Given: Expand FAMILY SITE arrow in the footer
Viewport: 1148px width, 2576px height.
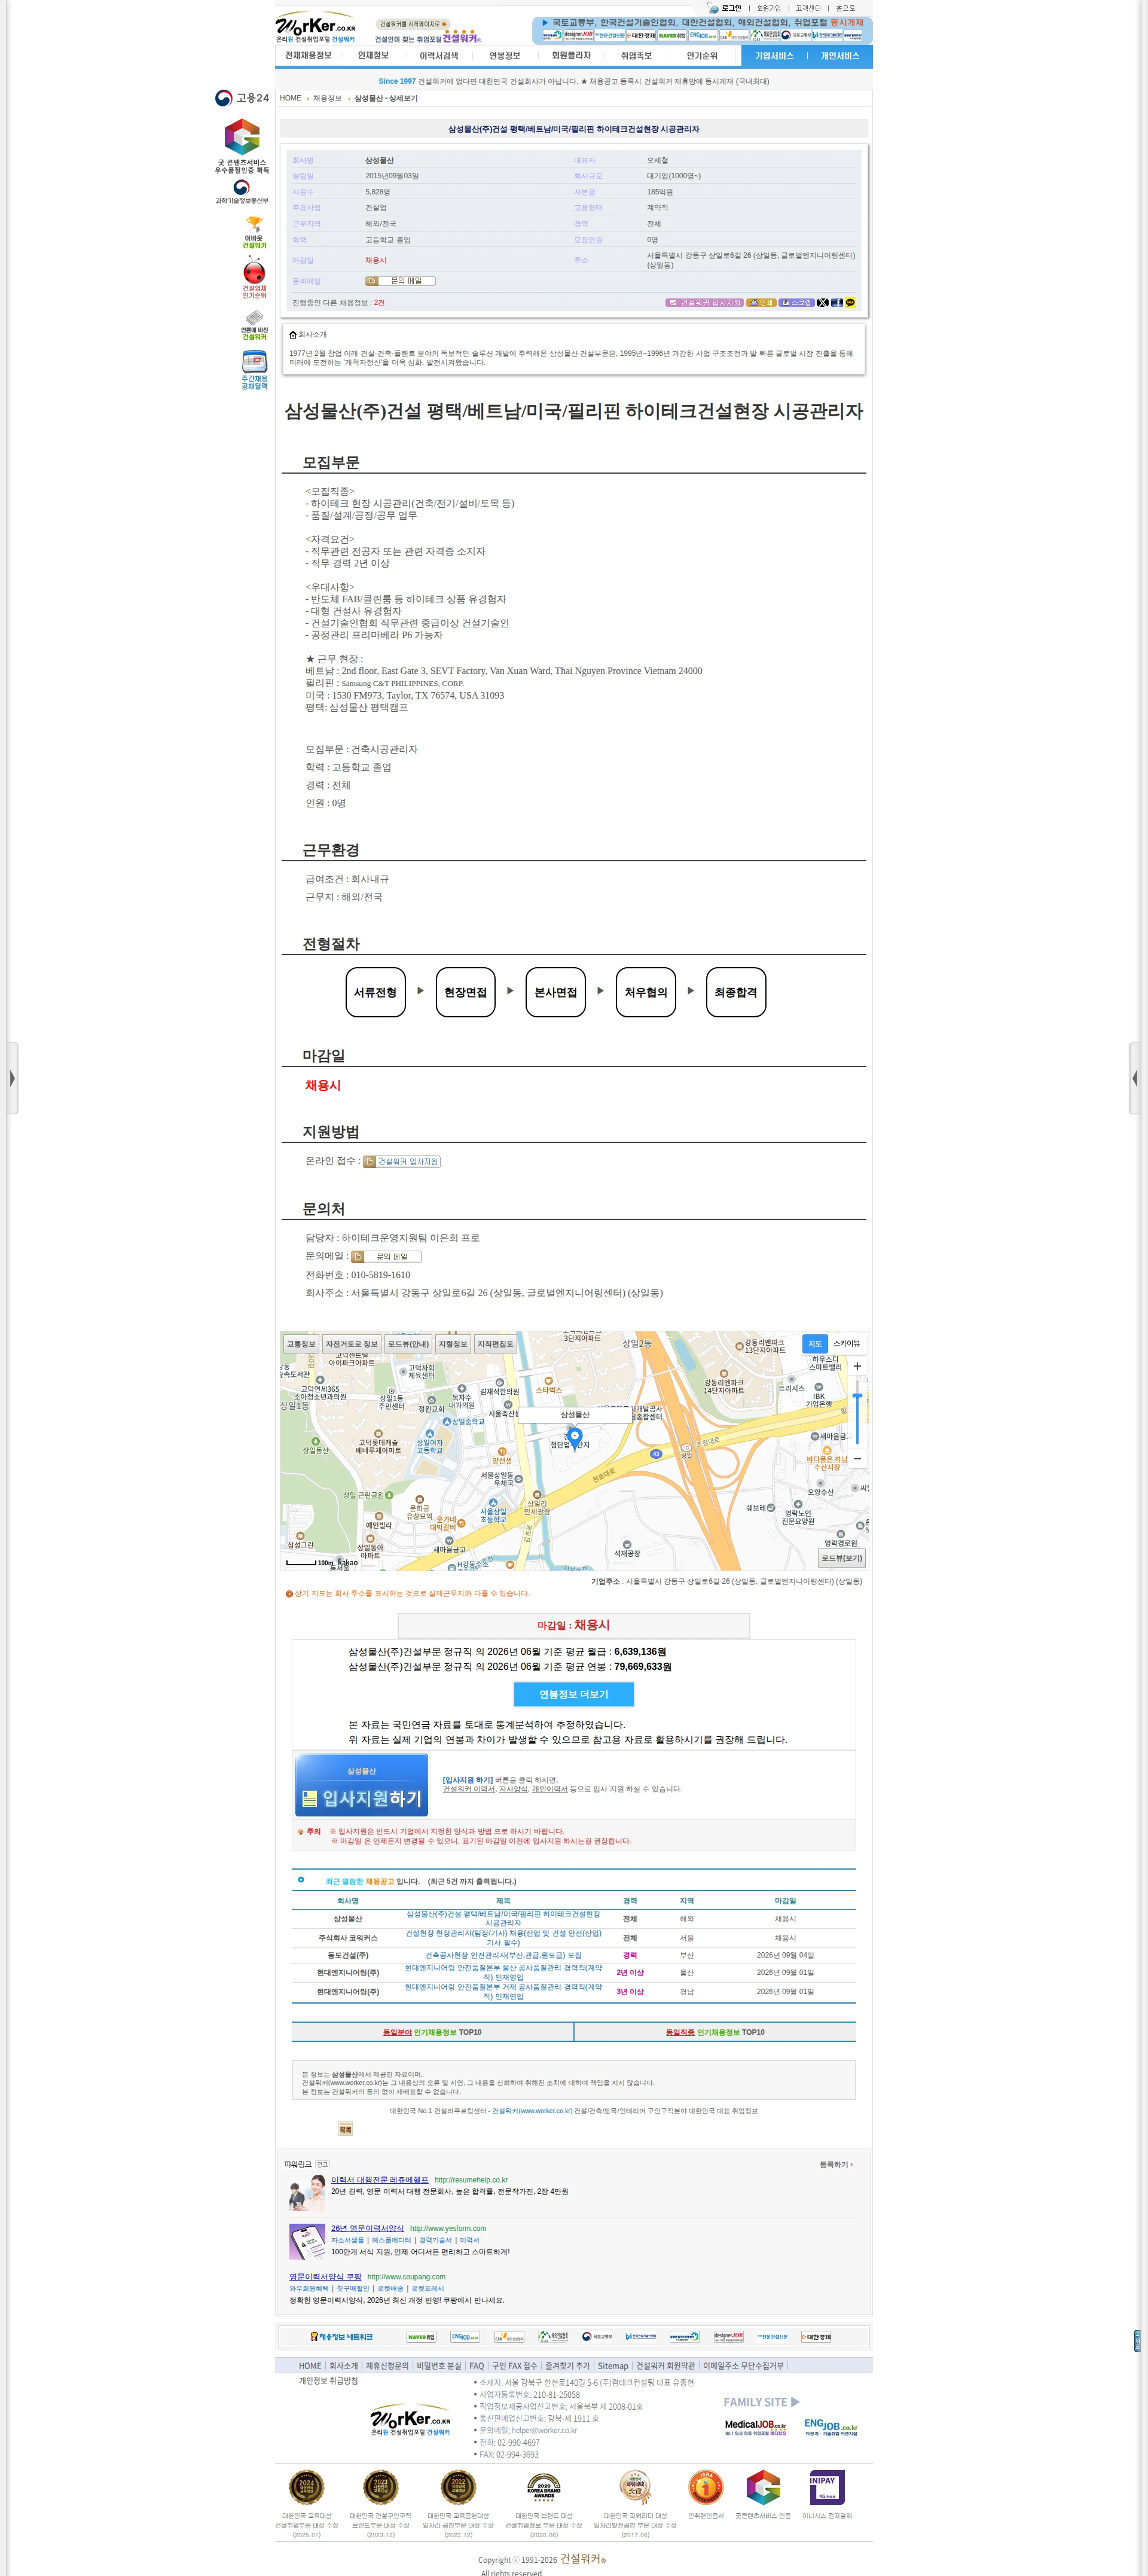Looking at the screenshot, I should (795, 2402).
